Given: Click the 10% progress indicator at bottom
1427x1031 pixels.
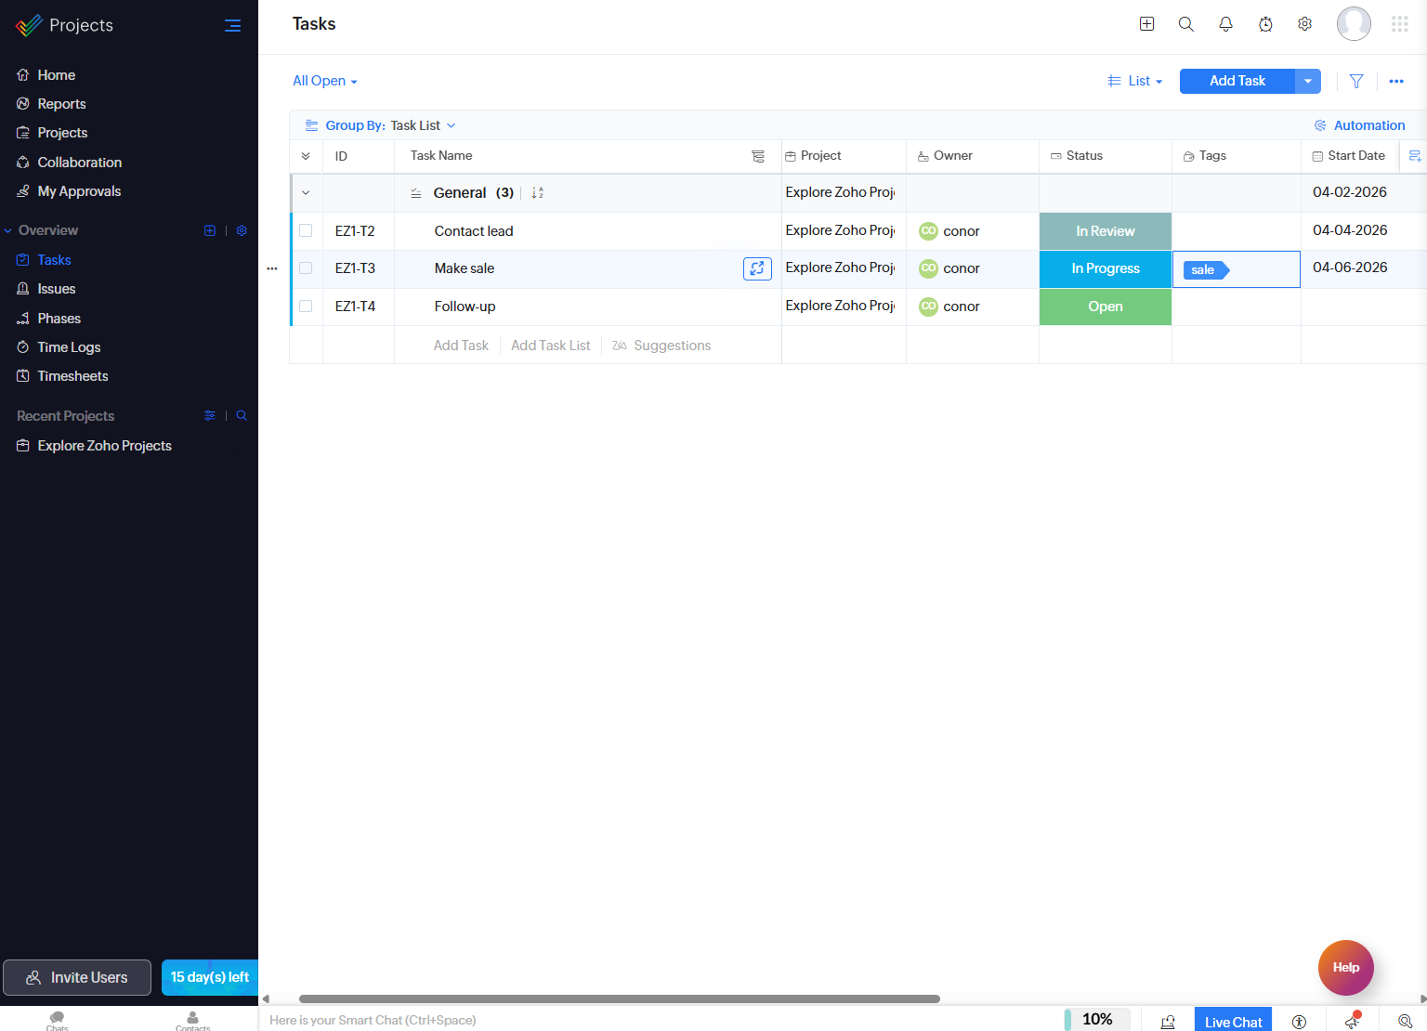Looking at the screenshot, I should (1097, 1019).
